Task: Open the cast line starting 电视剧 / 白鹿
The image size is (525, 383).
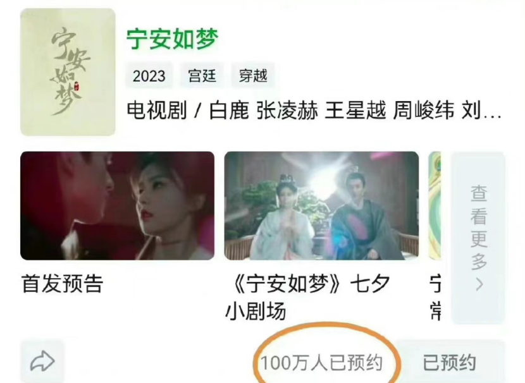Action: [314, 111]
